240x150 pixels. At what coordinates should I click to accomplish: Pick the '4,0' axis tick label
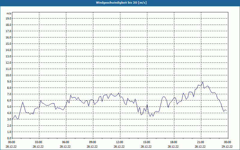point(9,113)
